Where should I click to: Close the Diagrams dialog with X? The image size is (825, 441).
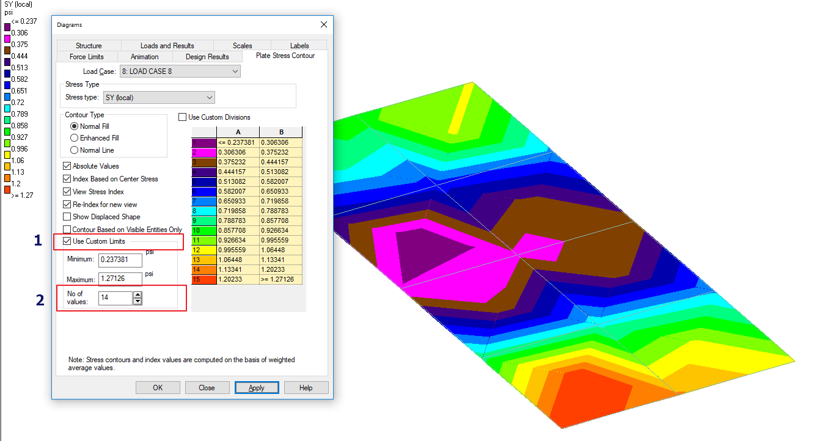(323, 24)
